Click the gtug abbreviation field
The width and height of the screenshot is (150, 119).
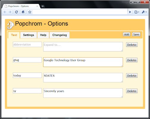tap(27, 60)
